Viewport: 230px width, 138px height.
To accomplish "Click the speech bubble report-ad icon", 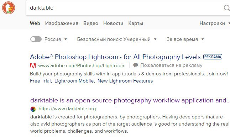I will coord(136,65).
